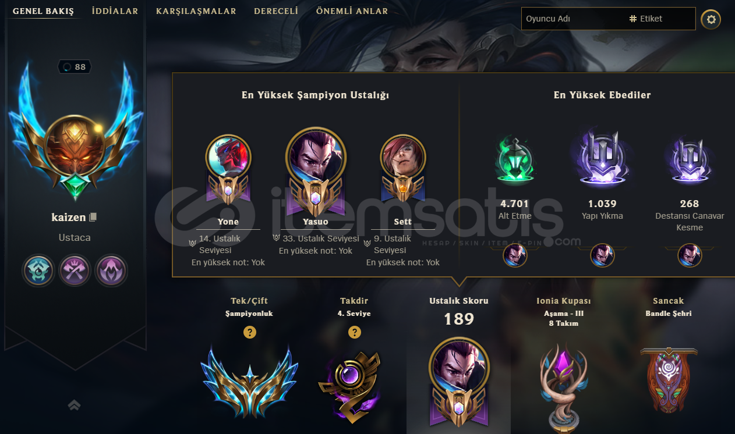Focus the Oyuncu Adı search field
Image resolution: width=735 pixels, height=434 pixels.
click(x=573, y=19)
